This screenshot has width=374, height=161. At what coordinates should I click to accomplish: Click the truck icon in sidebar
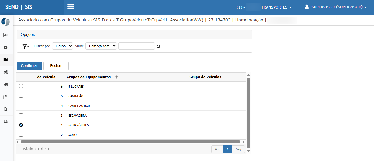6,84
